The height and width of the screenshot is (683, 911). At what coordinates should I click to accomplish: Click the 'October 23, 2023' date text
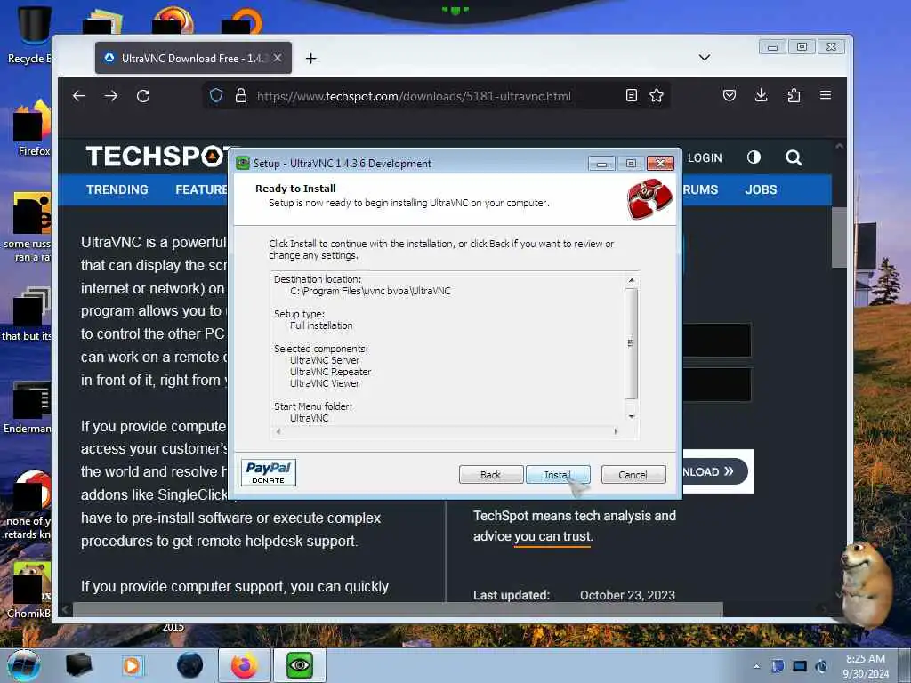[x=627, y=595]
